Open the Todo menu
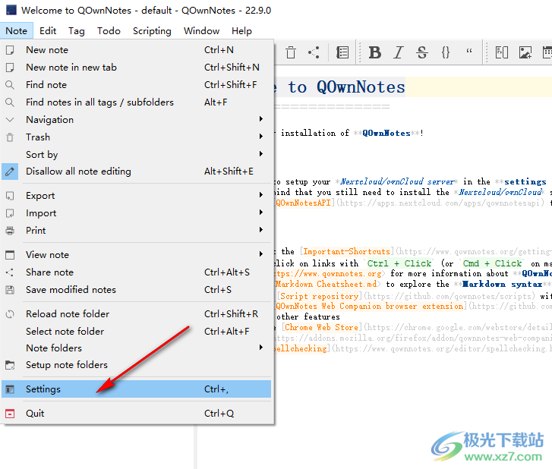This screenshot has width=552, height=469. click(109, 31)
